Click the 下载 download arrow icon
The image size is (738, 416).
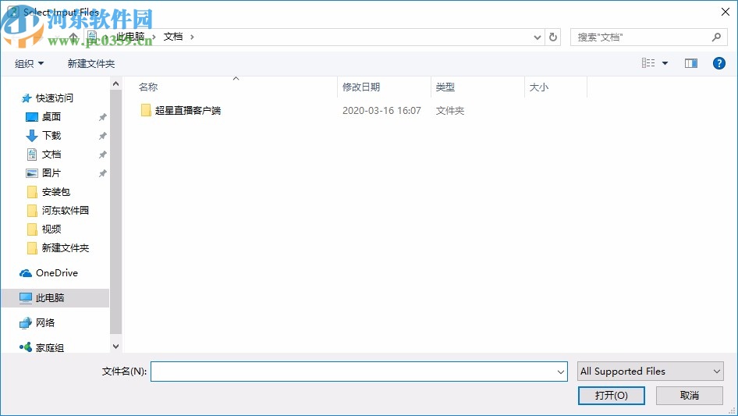pyautogui.click(x=31, y=136)
